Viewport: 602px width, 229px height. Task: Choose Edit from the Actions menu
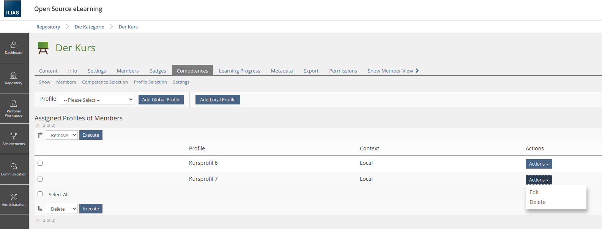point(534,192)
